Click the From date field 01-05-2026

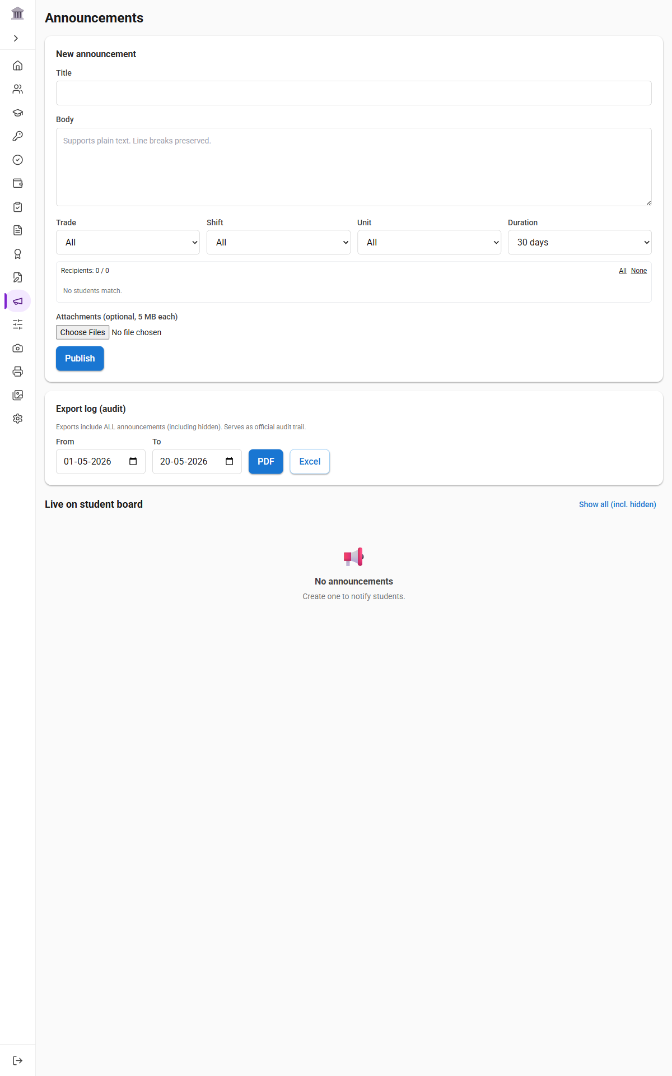coord(101,461)
